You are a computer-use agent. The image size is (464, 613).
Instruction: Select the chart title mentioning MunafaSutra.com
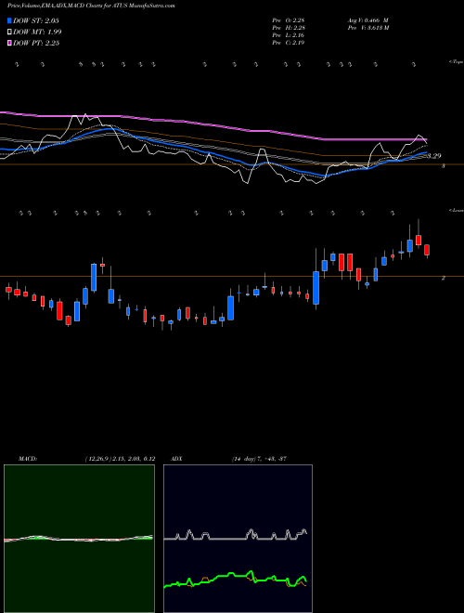[x=91, y=6]
